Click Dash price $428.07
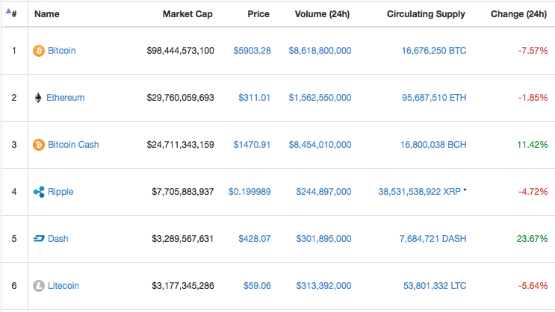The height and width of the screenshot is (312, 555). pyautogui.click(x=255, y=239)
